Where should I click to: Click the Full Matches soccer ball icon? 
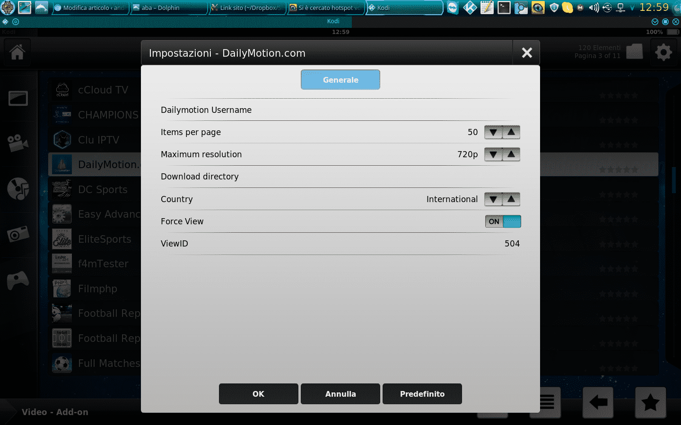tap(62, 363)
